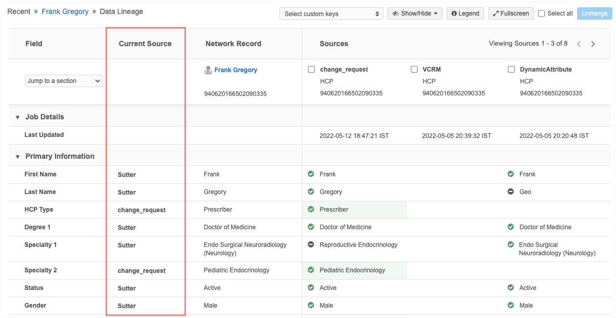This screenshot has width=616, height=318.
Task: Collapse the Job Details section
Action: [x=18, y=117]
